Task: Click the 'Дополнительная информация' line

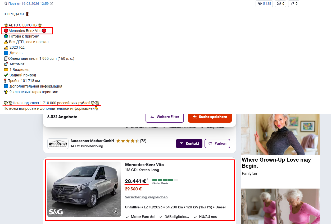Action: point(33,86)
